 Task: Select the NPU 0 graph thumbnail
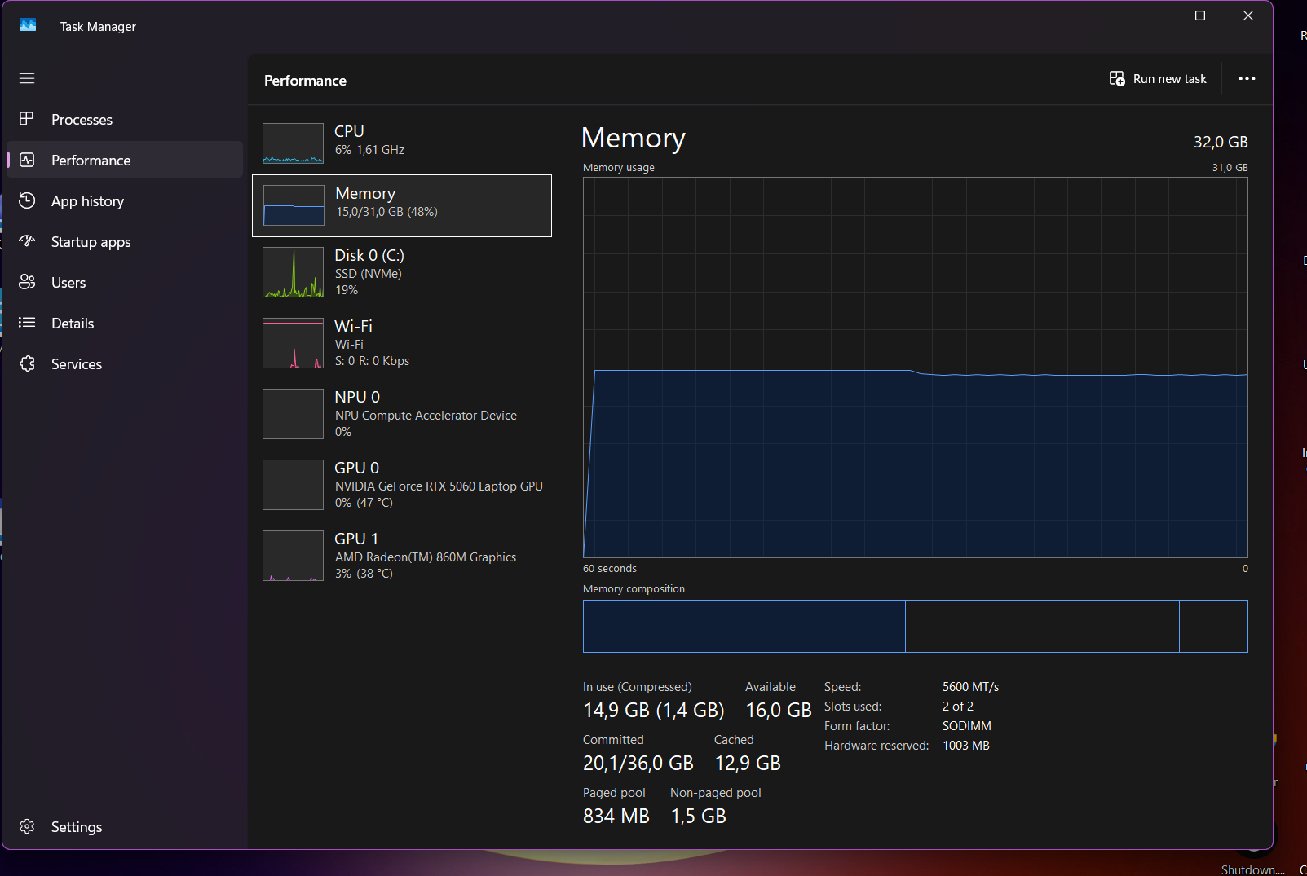[x=293, y=414]
